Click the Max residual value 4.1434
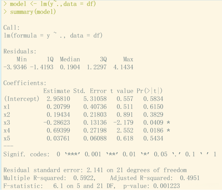The image size is (222, 190). point(123,67)
